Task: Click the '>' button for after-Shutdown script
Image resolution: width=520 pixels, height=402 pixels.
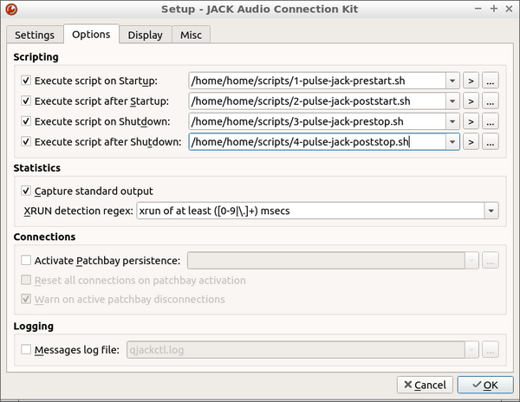Action: click(471, 141)
